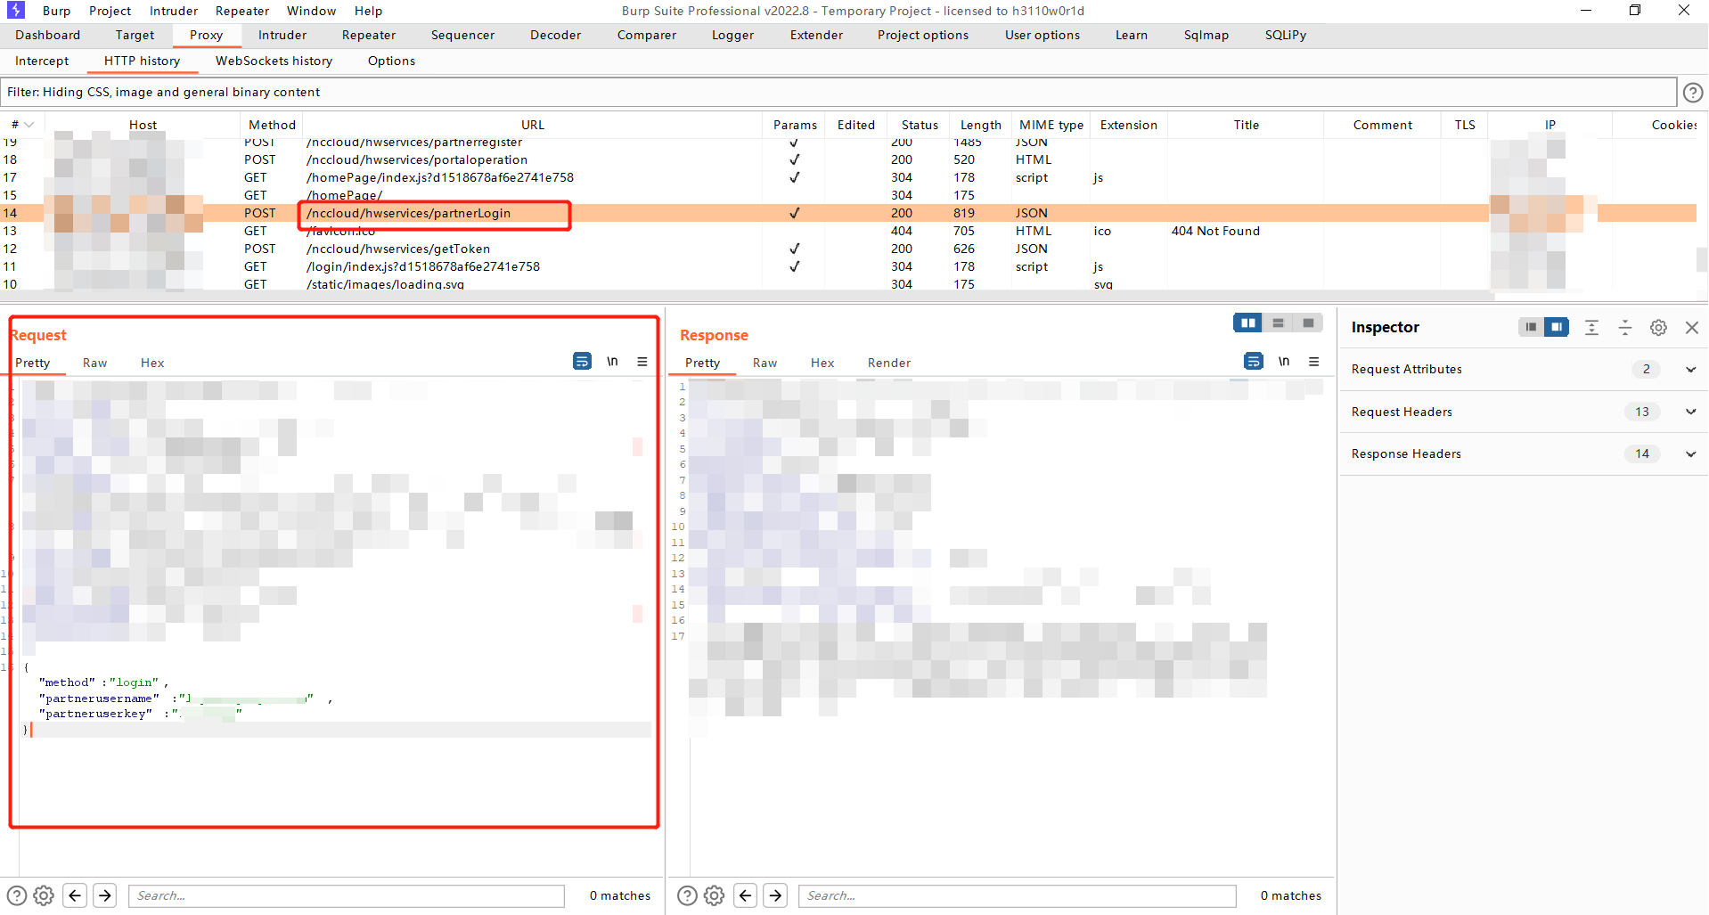Sort history by MIME type column

click(x=1051, y=125)
